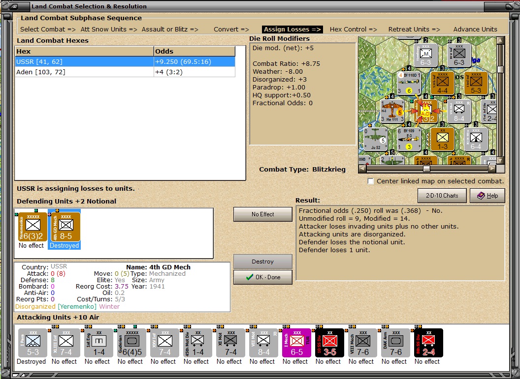Click the Destroy button
The height and width of the screenshot is (379, 520).
click(x=262, y=262)
